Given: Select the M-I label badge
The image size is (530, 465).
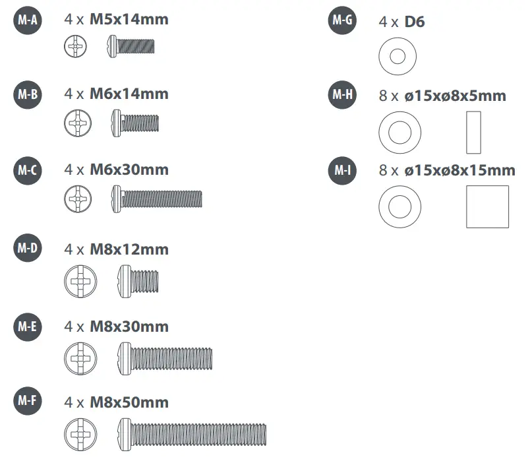Looking at the screenshot, I should coord(341,171).
